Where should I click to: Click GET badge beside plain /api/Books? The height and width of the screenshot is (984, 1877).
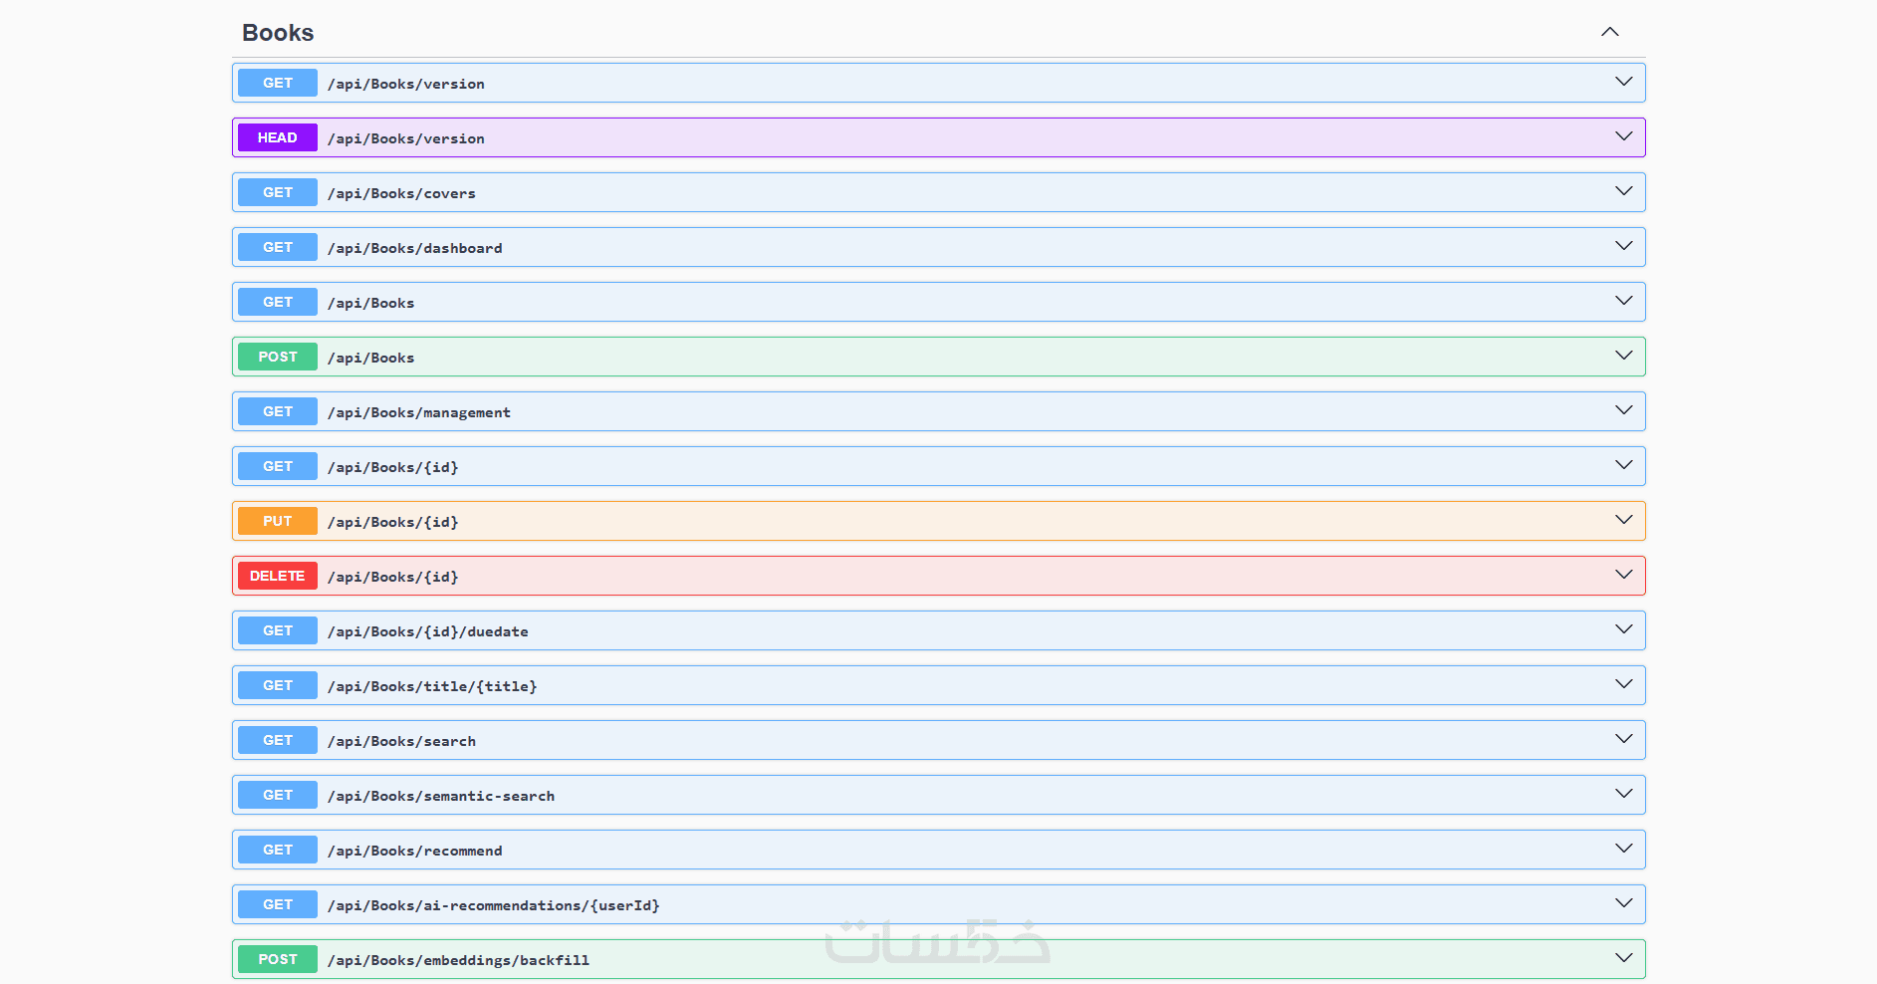pos(278,302)
